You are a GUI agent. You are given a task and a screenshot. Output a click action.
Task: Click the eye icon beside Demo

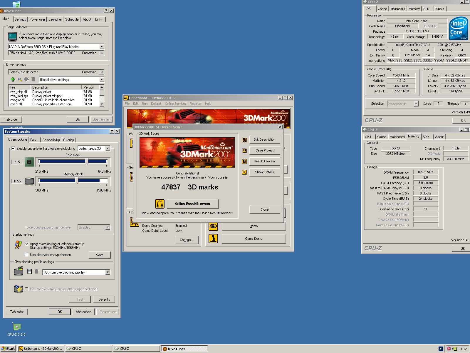(213, 226)
